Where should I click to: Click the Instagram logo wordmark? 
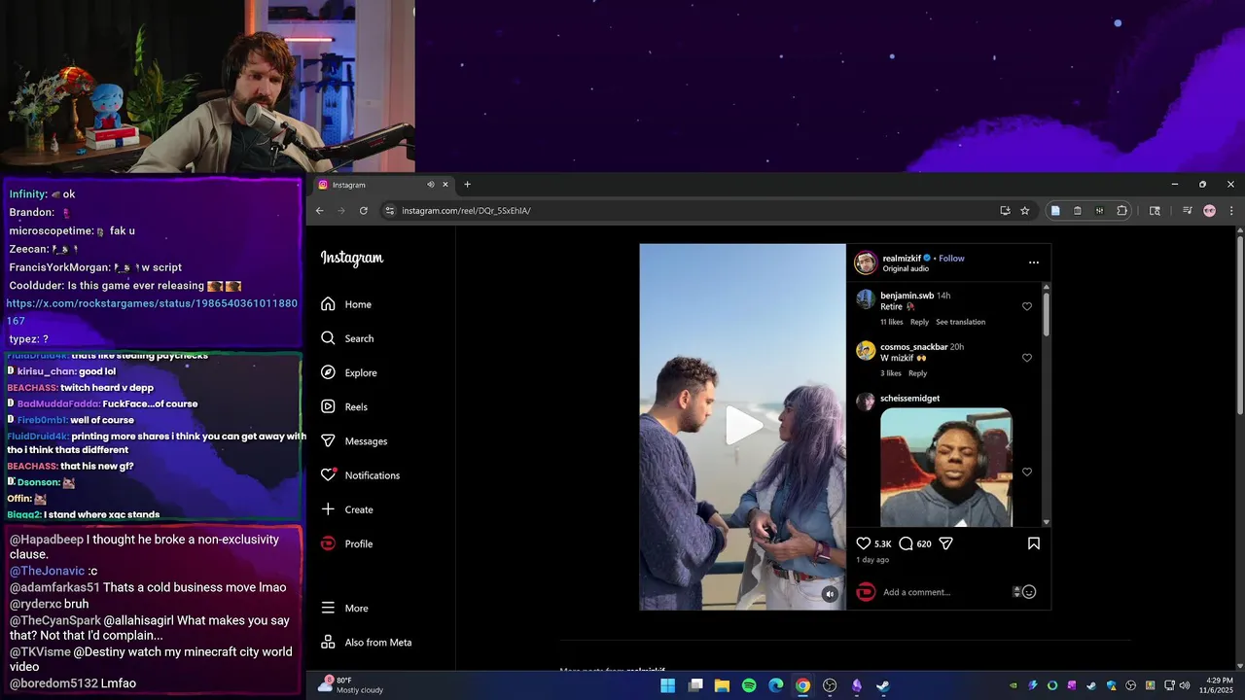pos(352,258)
